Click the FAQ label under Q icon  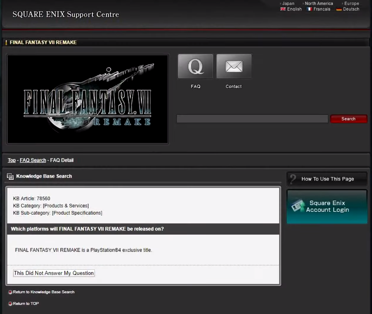(196, 86)
